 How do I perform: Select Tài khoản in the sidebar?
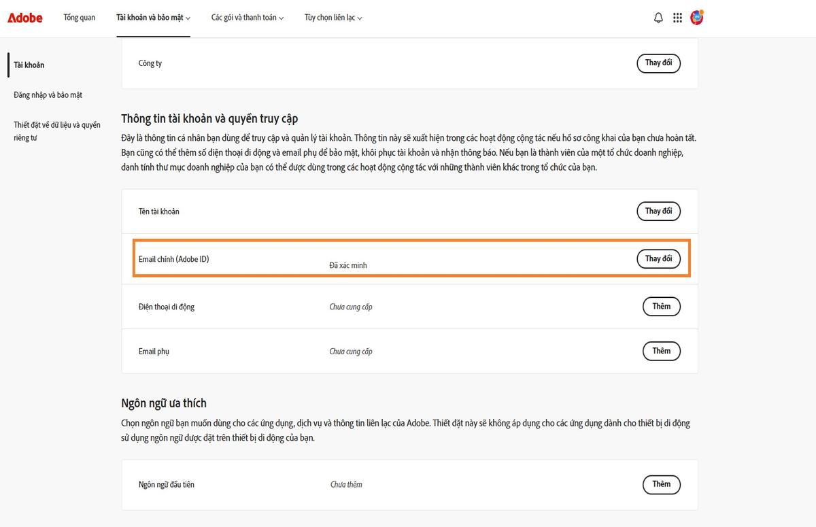[29, 65]
